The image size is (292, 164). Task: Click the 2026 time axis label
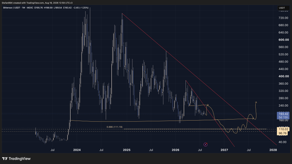click(x=175, y=150)
